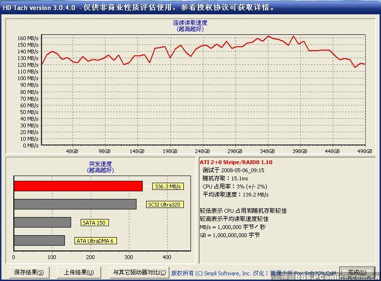Screen dimensions: 381x281
Task: Click the gray SATA 150 bar
Action: (x=42, y=222)
